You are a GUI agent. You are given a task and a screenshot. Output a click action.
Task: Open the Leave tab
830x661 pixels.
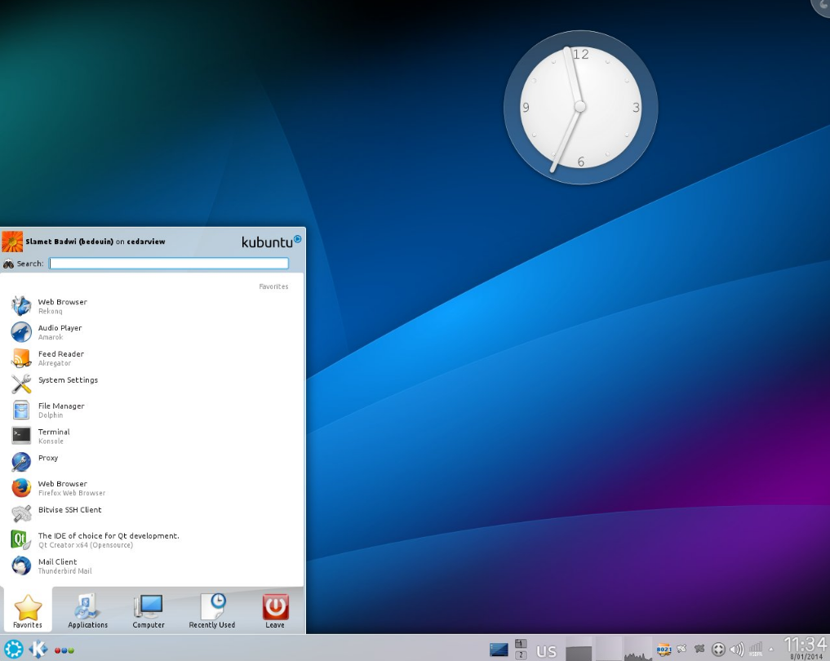[275, 610]
